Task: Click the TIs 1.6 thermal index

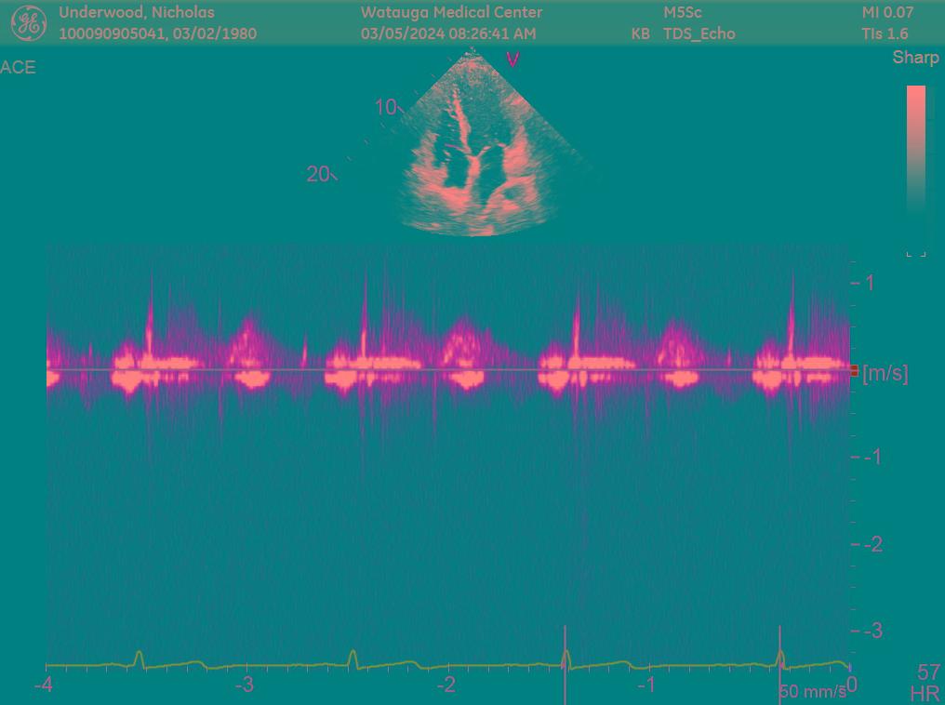Action: pos(885,33)
